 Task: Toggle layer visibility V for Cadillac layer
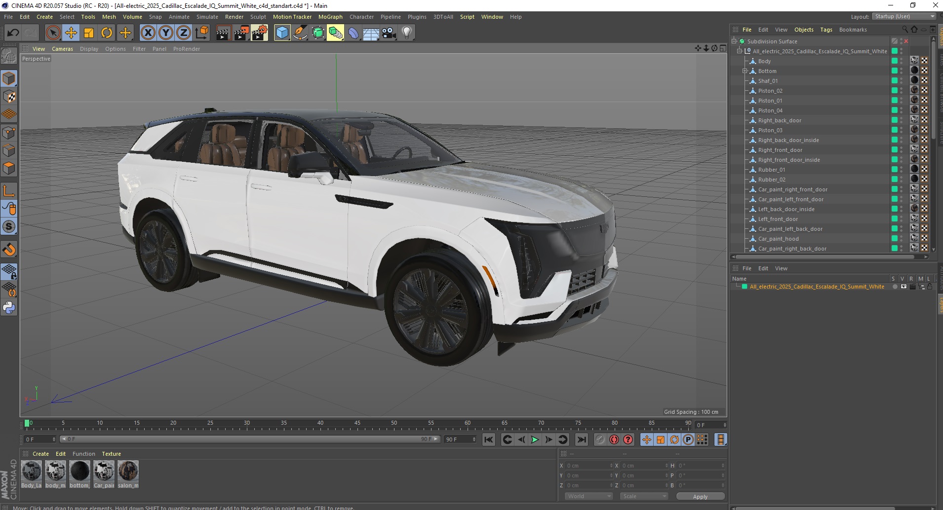coord(904,287)
